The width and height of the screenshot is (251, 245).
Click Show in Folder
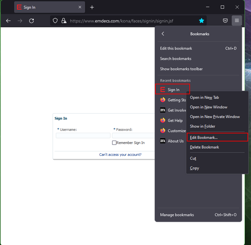pyautogui.click(x=217, y=126)
